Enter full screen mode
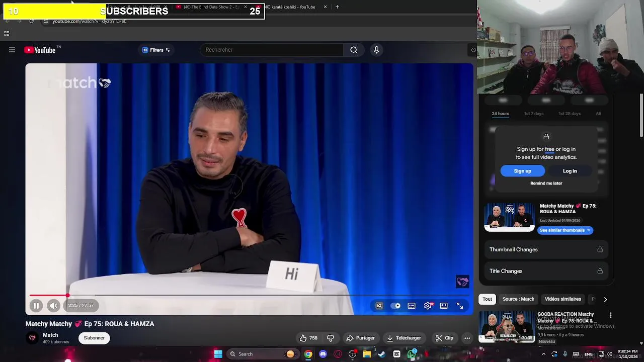This screenshot has width=644, height=362. tap(460, 306)
